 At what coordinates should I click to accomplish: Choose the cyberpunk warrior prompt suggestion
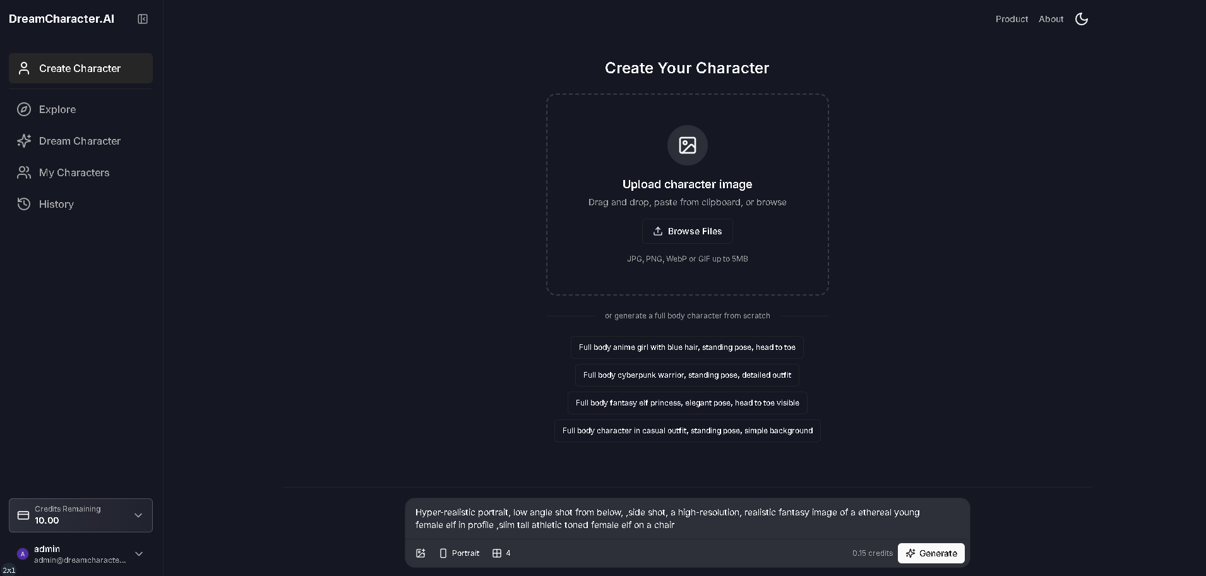click(687, 375)
